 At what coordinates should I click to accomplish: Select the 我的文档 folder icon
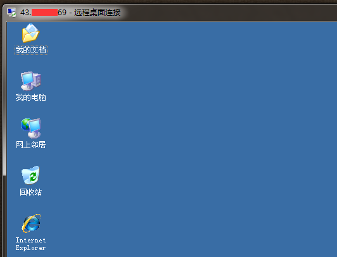pyautogui.click(x=31, y=33)
